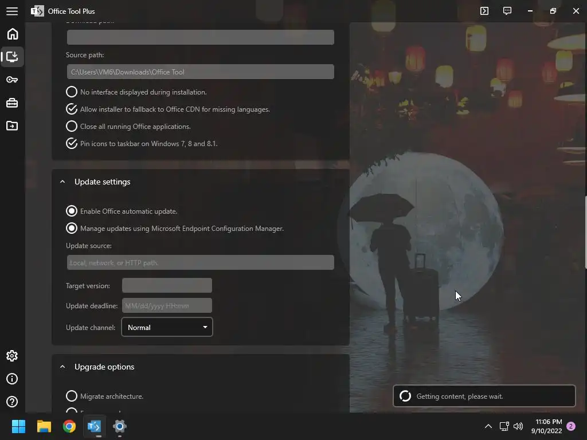Toggle No interface displayed during installation
The width and height of the screenshot is (587, 440).
click(72, 92)
